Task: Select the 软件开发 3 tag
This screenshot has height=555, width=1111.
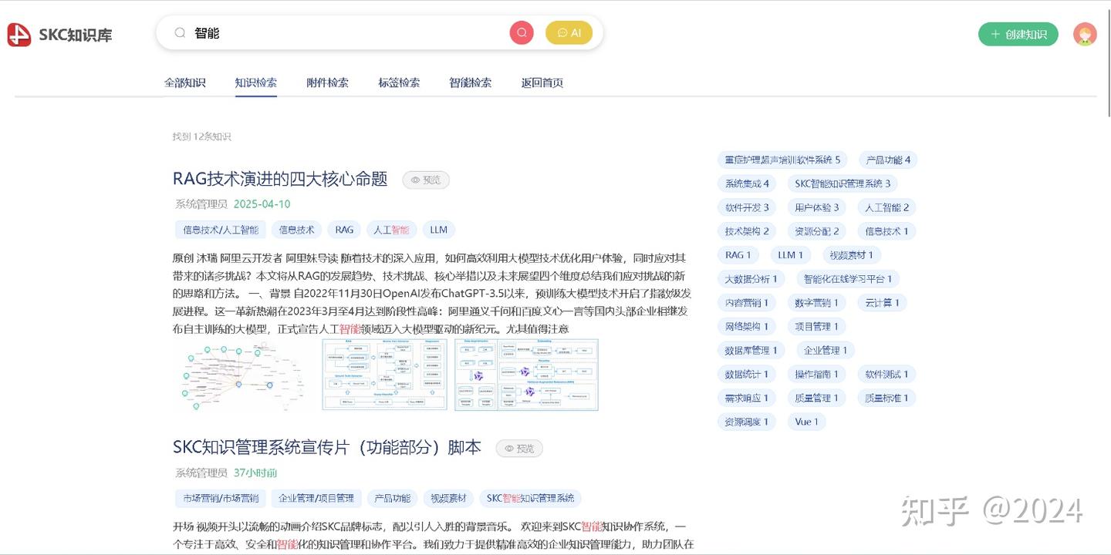Action: click(x=747, y=207)
